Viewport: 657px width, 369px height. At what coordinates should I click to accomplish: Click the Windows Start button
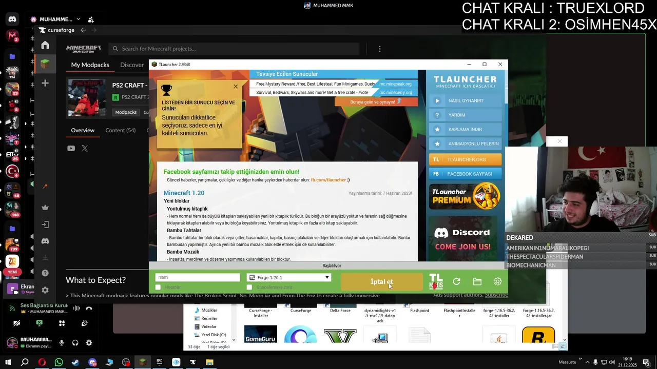tap(8, 362)
